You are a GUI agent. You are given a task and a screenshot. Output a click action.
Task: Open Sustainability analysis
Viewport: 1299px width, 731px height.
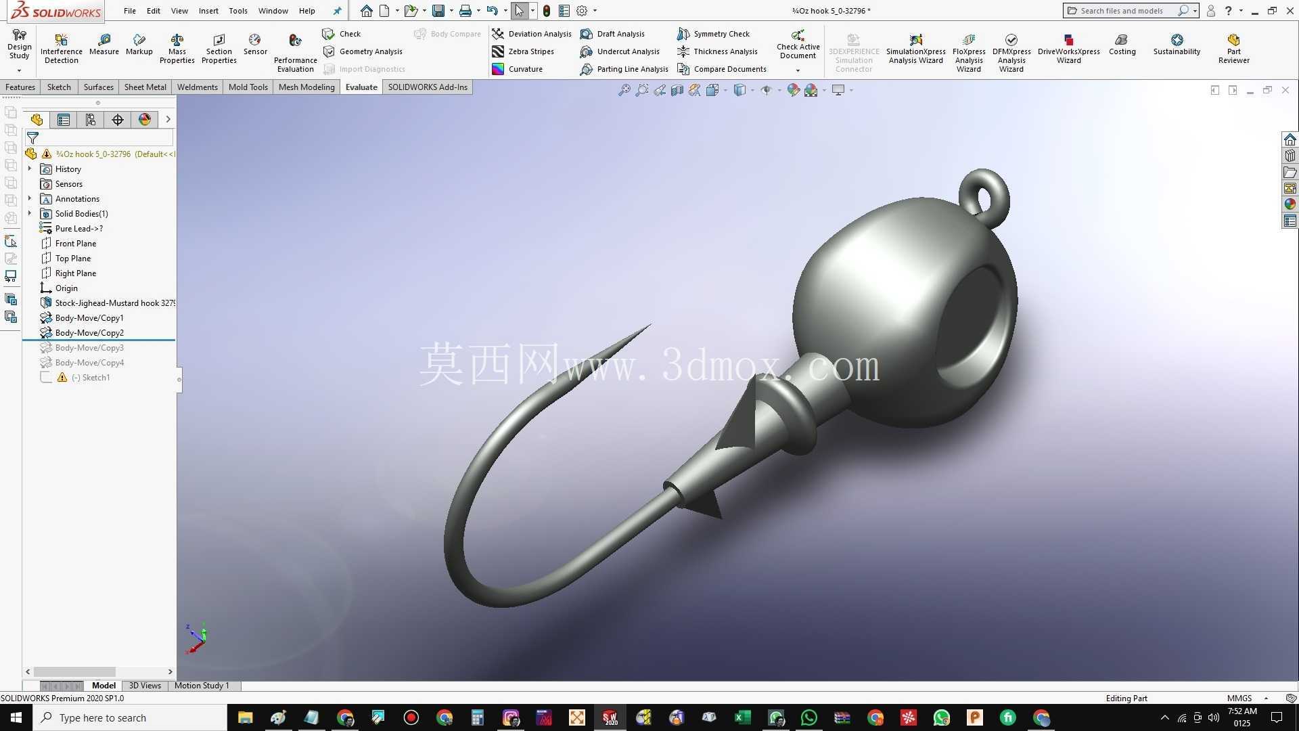point(1177,45)
